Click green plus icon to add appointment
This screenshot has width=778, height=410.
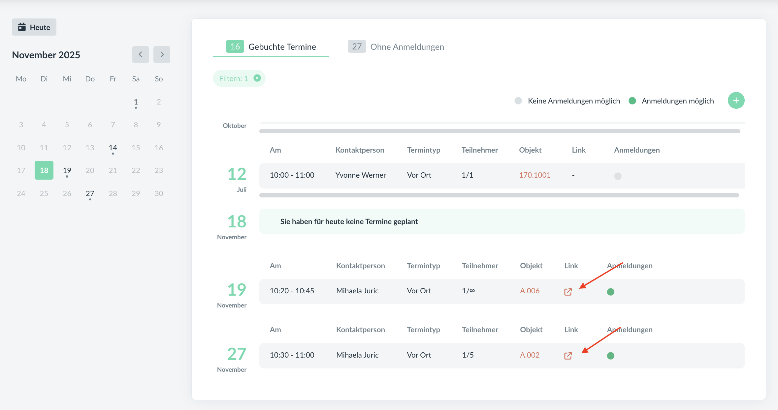point(736,101)
